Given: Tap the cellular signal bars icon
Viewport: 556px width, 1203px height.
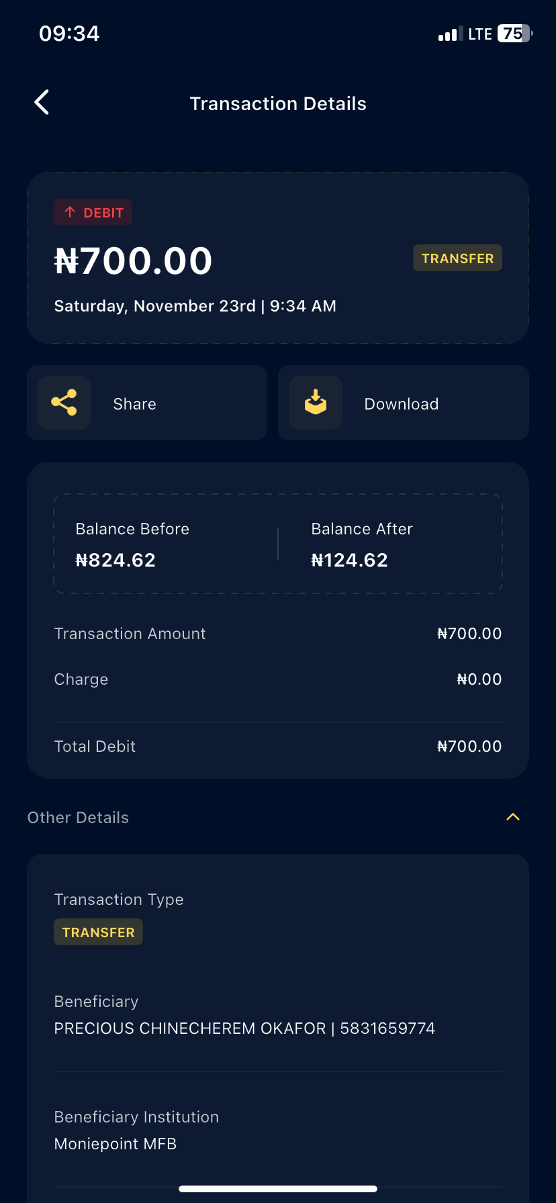Looking at the screenshot, I should pos(450,34).
